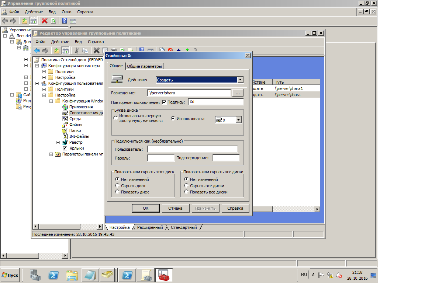425x283 pixels.
Task: Expand the Реестр node
Action: pos(58,143)
